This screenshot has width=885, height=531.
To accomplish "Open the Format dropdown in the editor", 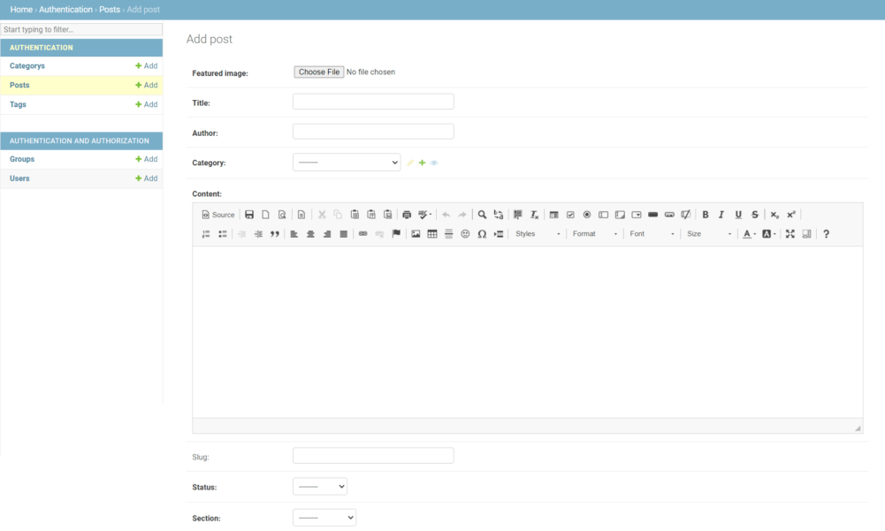I will click(x=594, y=233).
